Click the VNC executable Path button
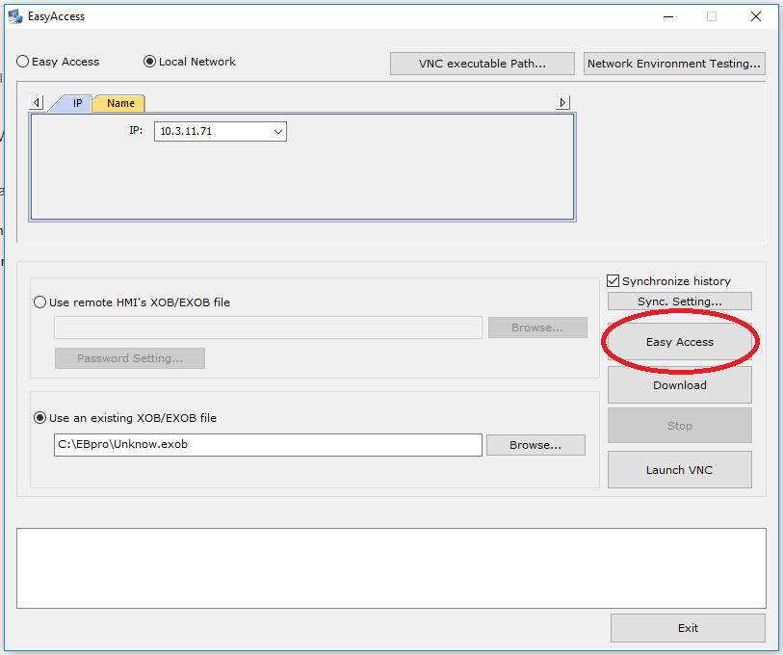Viewport: 783px width, 655px height. pyautogui.click(x=482, y=63)
